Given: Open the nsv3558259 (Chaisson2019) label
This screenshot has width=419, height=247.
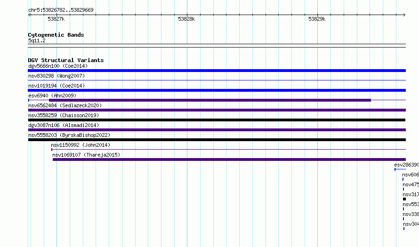Looking at the screenshot, I should (64, 115).
